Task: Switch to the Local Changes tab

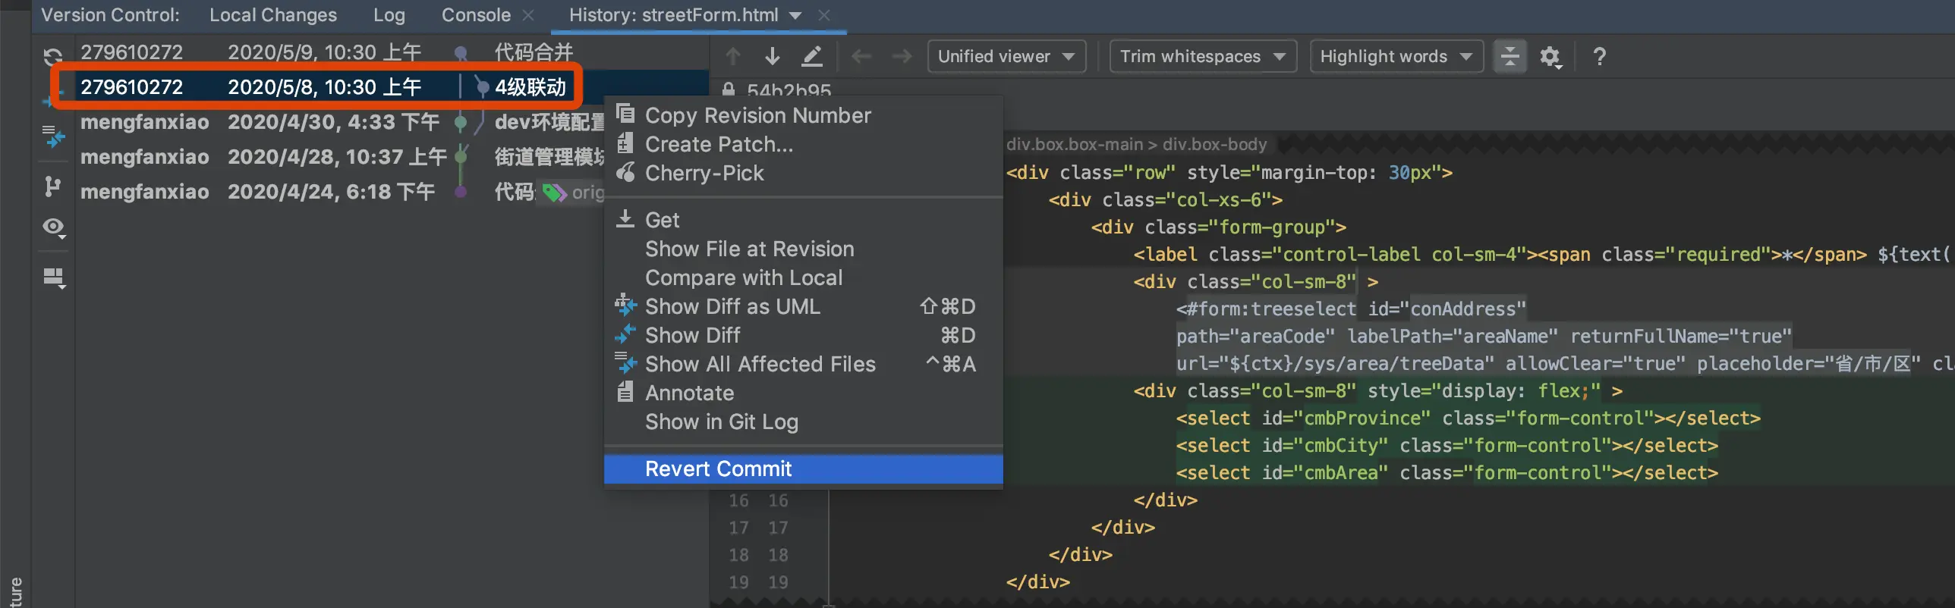Action: pos(272,15)
